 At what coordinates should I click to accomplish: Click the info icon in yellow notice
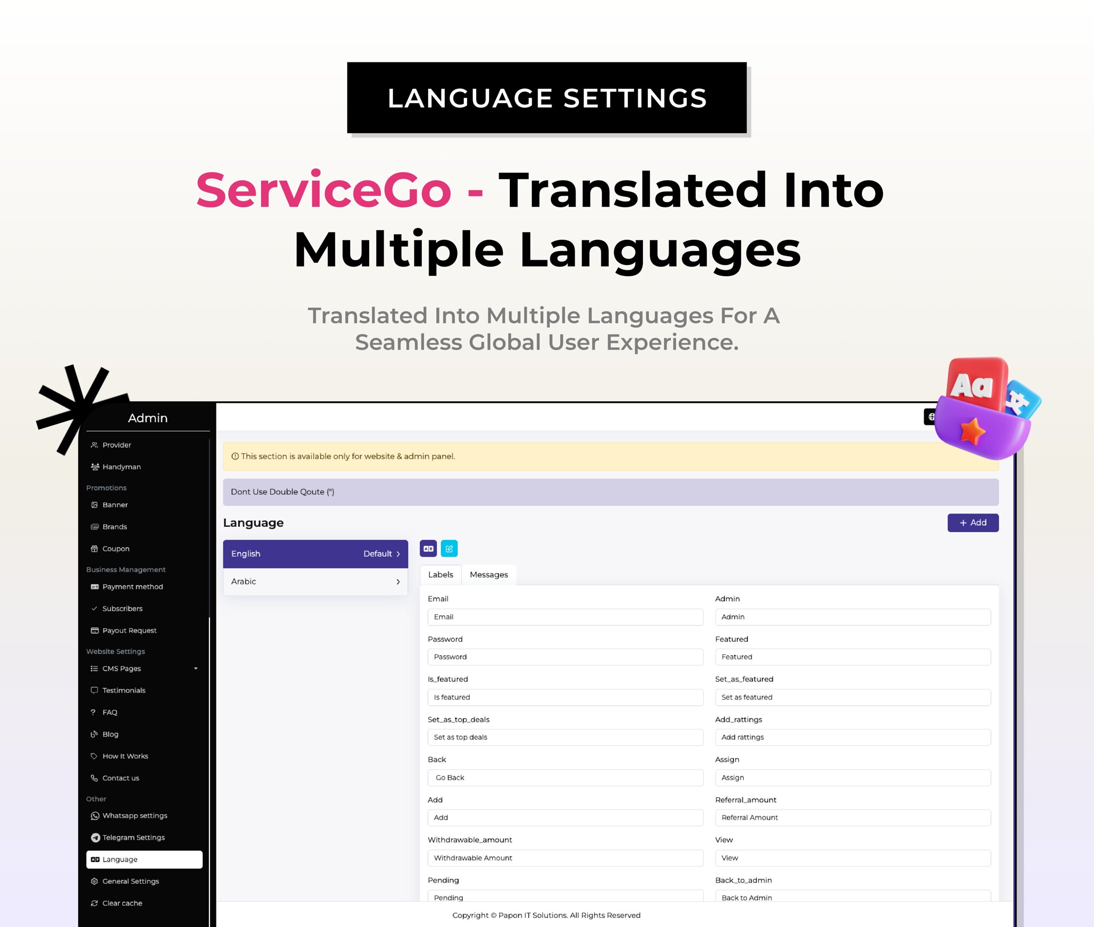[x=235, y=456]
